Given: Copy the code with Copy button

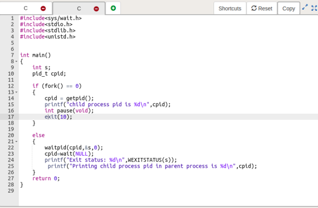Looking at the screenshot, I should click(288, 9).
